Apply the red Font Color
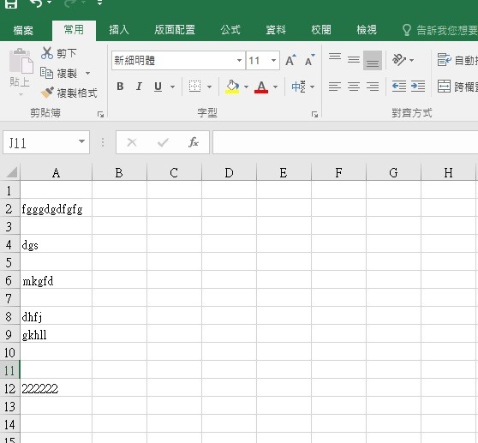Image resolution: width=478 pixels, height=443 pixels. [261, 87]
